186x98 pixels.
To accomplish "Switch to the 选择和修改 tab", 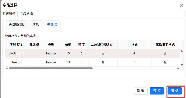I will [16, 25].
